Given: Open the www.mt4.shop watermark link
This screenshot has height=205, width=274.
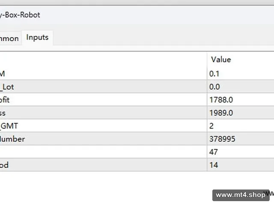Looking at the screenshot, I should click(241, 195).
